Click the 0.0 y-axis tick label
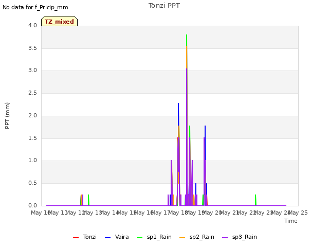329x247 pixels. pos(32,206)
